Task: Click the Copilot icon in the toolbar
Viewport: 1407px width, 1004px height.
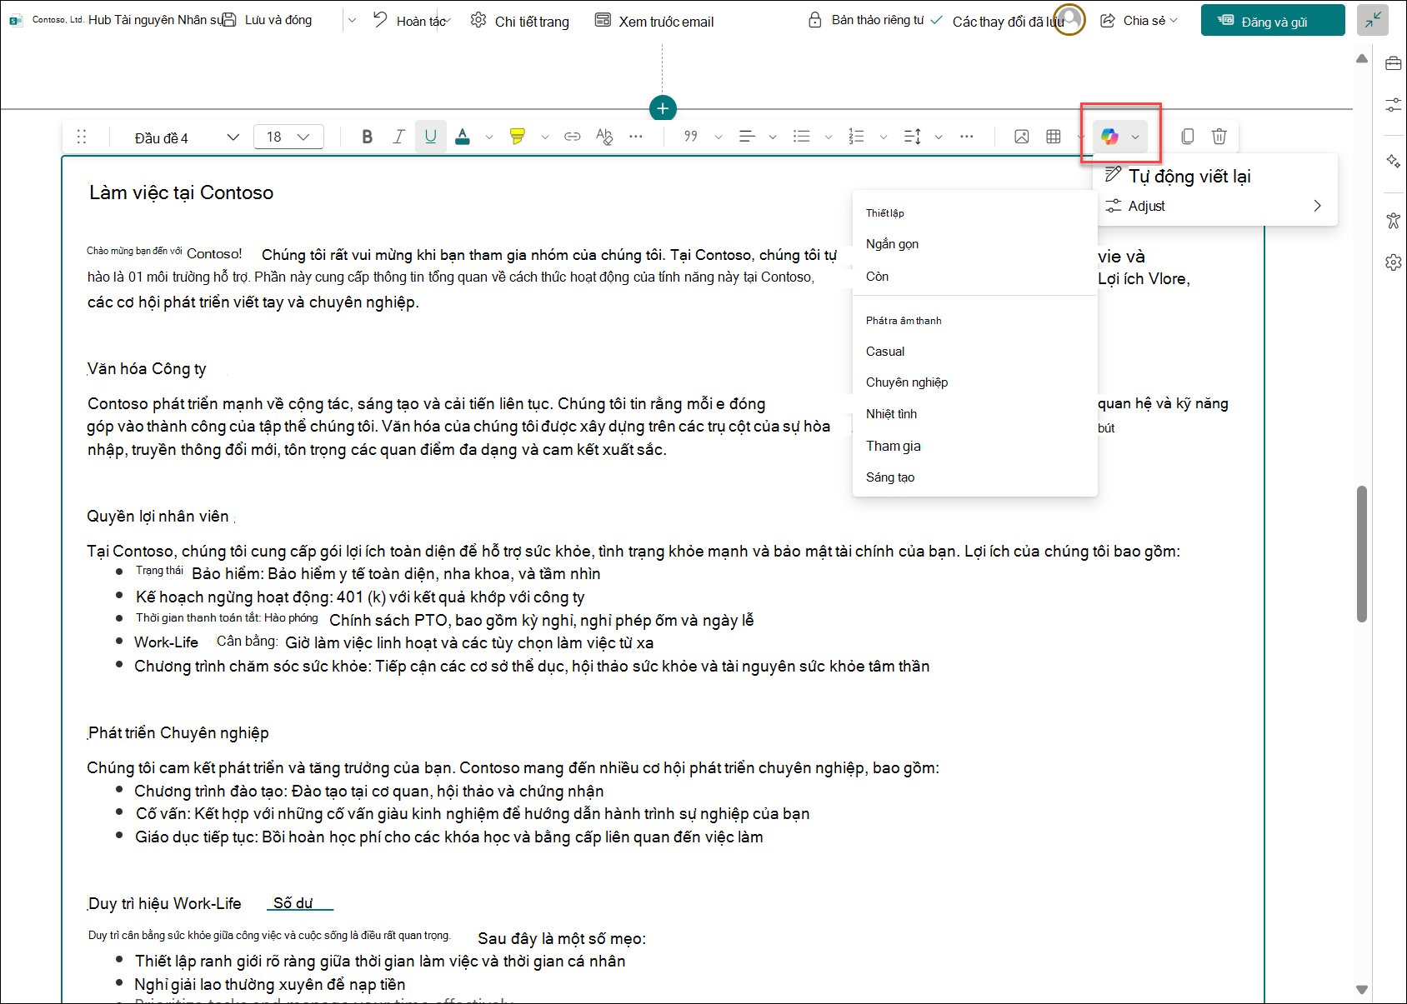Action: 1109,137
